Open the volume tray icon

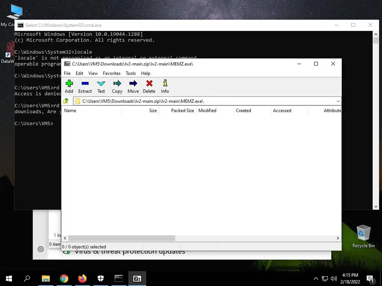pyautogui.click(x=334, y=279)
